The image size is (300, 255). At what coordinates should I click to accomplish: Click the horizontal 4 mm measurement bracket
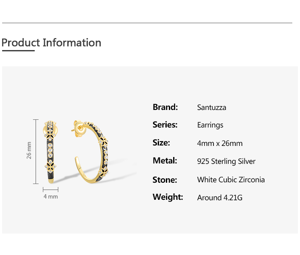pyautogui.click(x=51, y=189)
